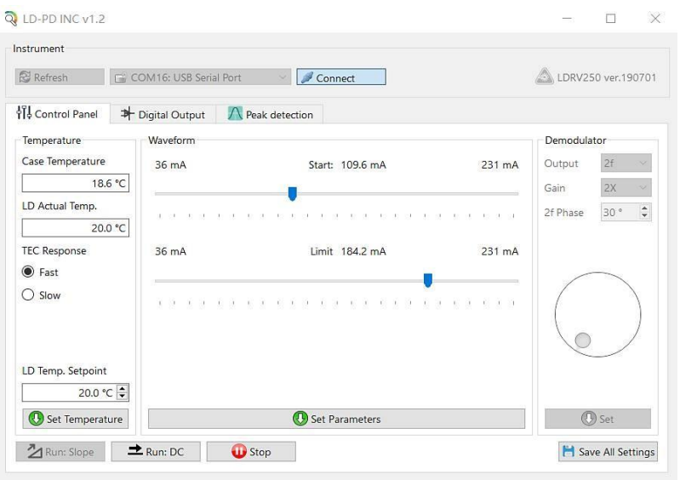Open the Gain 2X dropdown
The height and width of the screenshot is (480, 680).
pos(626,188)
